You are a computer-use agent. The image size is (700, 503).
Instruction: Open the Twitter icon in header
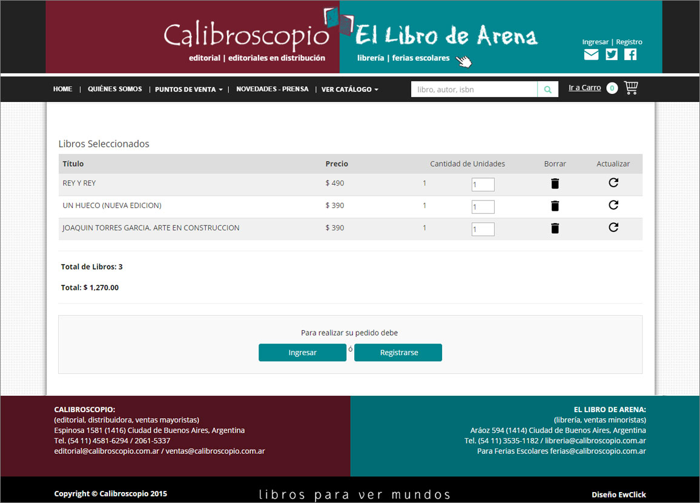pos(612,55)
